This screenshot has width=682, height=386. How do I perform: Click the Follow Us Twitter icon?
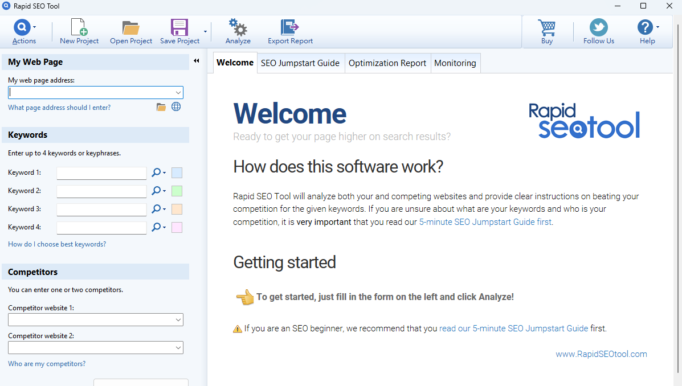coord(598,27)
